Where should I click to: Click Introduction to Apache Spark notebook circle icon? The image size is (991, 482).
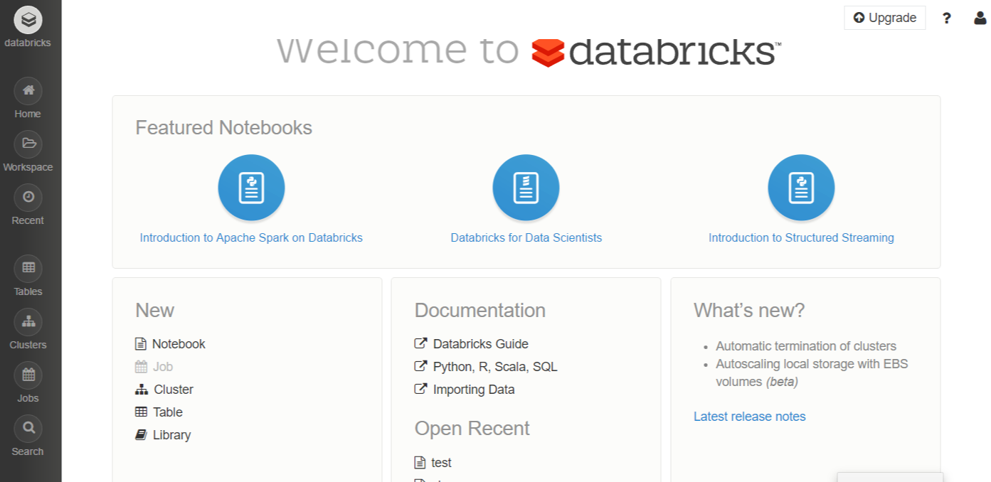pos(251,188)
